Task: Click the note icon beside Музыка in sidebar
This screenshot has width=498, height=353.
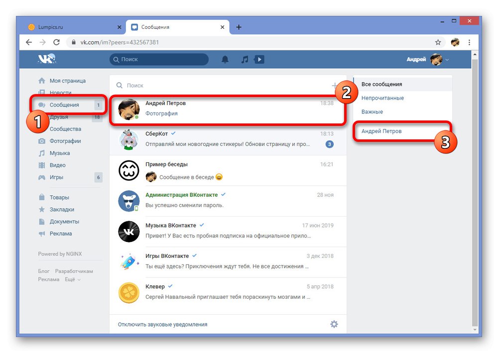Action: click(42, 153)
